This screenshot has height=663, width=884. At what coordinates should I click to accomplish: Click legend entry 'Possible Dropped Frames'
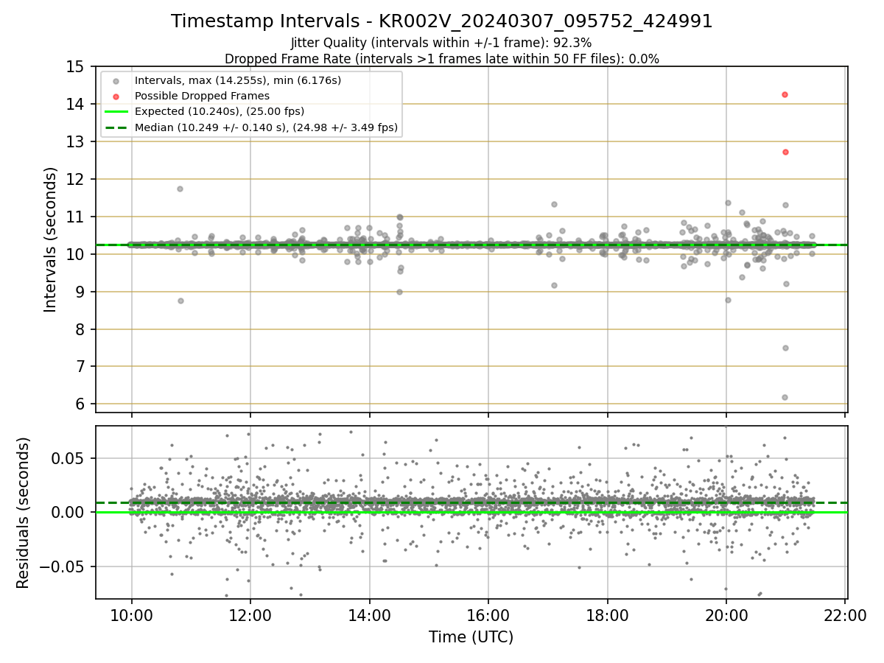[x=203, y=96]
